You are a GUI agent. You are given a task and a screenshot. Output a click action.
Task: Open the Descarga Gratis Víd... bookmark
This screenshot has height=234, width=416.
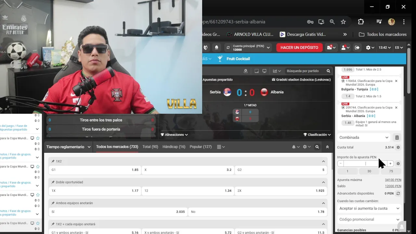pos(303,34)
